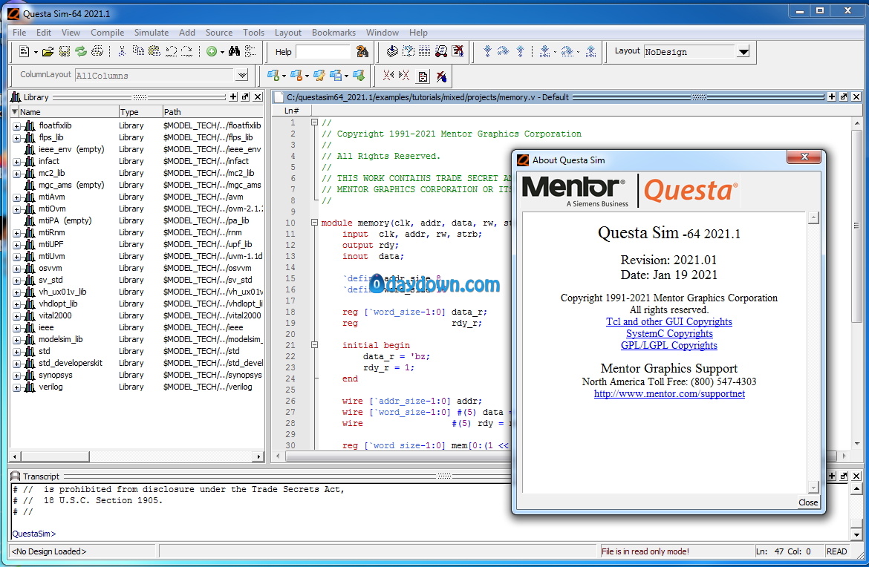
Task: Click the Open file folder icon
Action: tap(48, 51)
